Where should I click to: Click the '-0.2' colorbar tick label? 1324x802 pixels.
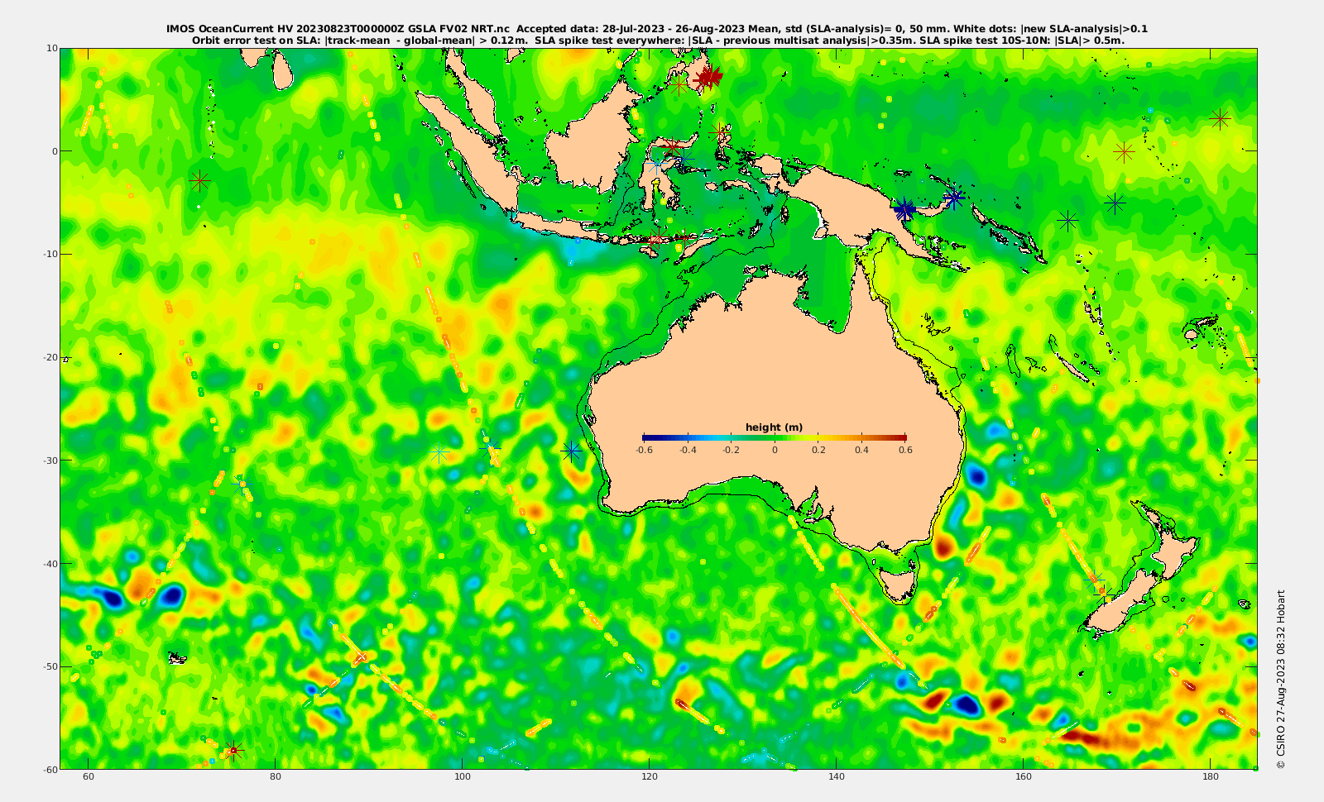[x=731, y=451]
